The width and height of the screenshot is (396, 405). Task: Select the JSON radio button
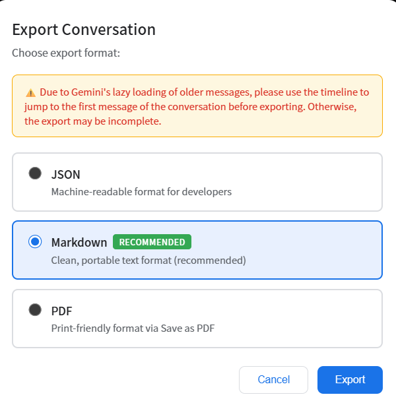[x=35, y=173]
